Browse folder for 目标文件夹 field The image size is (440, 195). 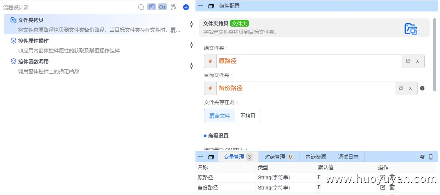tap(401, 88)
